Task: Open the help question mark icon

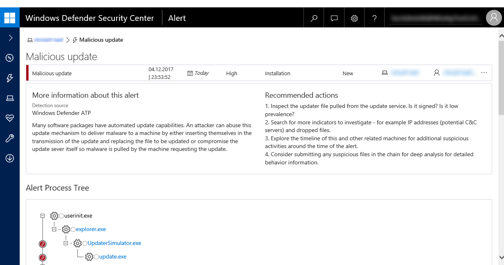Action: (374, 18)
